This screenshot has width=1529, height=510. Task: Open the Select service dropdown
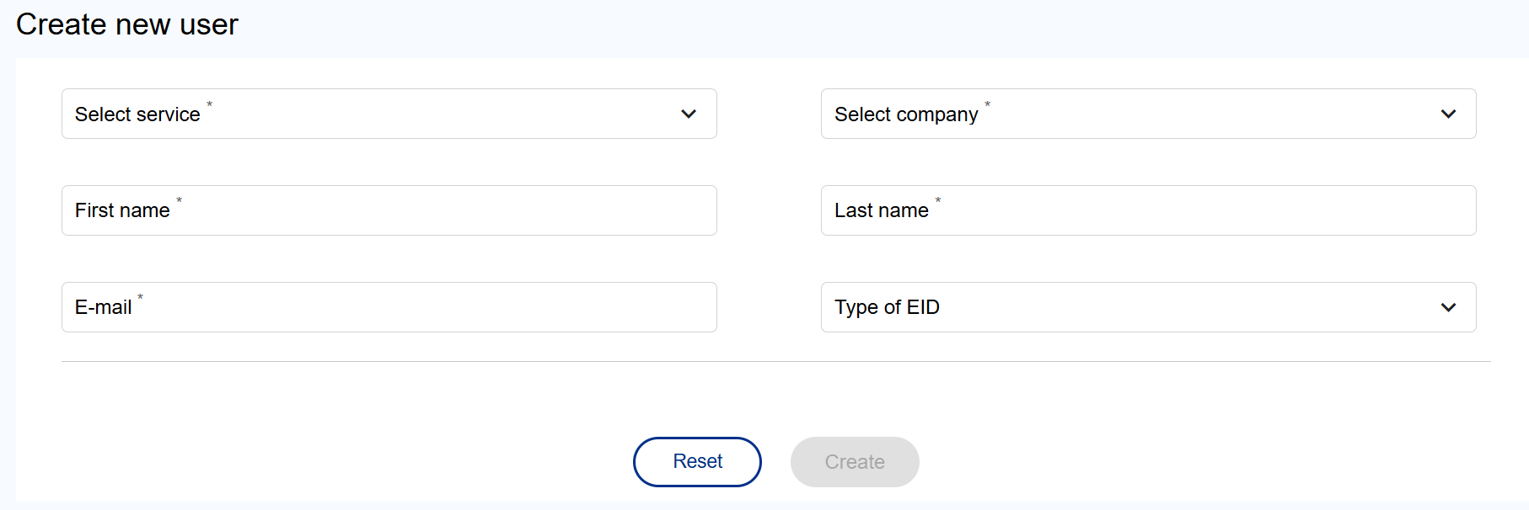pos(389,114)
